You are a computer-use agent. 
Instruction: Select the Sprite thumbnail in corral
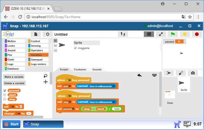[184, 85]
